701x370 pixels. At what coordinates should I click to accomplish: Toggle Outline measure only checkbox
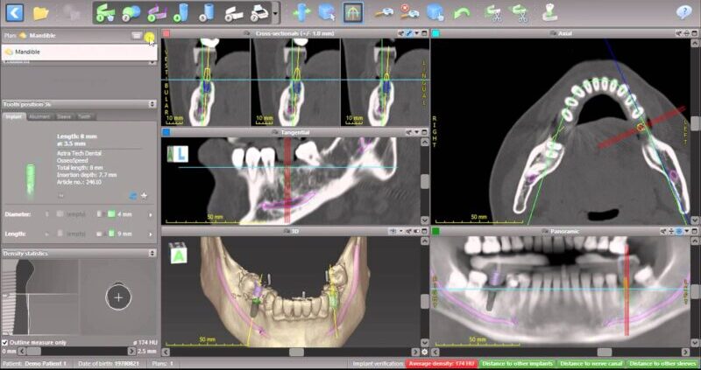point(5,342)
